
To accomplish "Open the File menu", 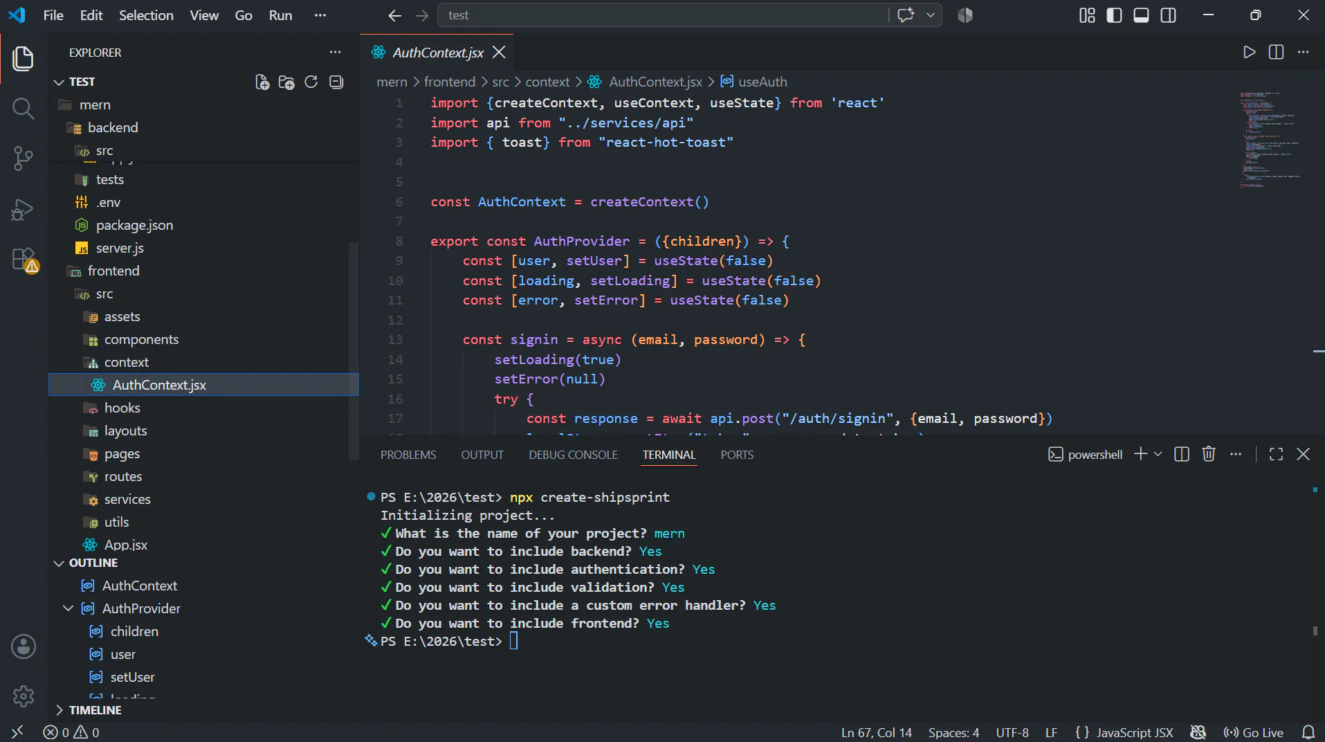I will coord(53,15).
